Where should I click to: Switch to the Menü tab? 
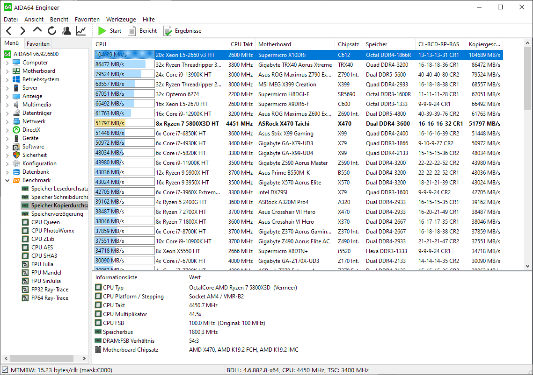[x=12, y=43]
